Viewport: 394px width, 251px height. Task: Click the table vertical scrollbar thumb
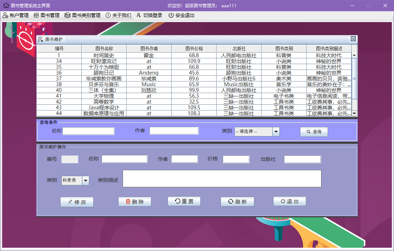tap(354, 79)
